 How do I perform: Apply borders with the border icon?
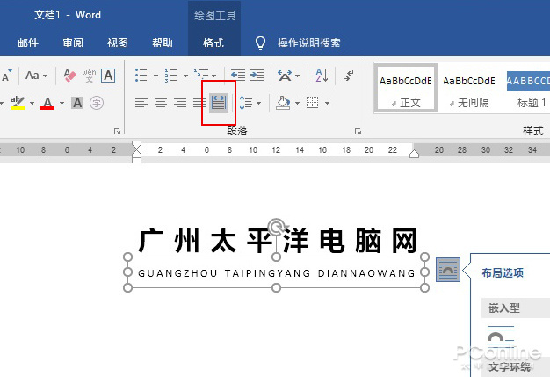[312, 103]
